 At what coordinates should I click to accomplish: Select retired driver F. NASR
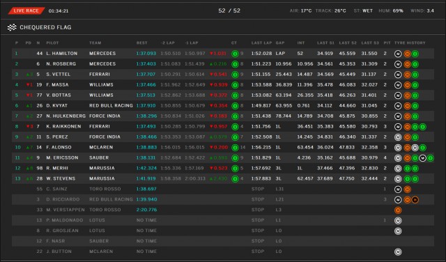[56, 241]
